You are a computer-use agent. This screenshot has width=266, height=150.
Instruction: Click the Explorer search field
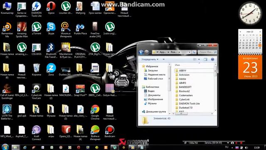pos(207,52)
